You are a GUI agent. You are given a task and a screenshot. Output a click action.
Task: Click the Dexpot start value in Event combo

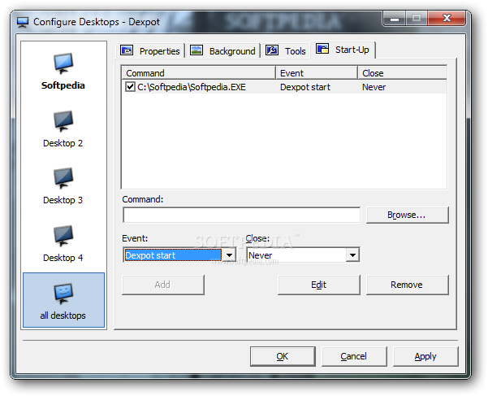point(173,255)
